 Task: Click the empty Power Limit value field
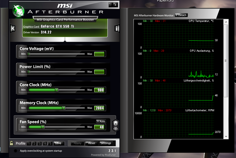click(x=99, y=72)
